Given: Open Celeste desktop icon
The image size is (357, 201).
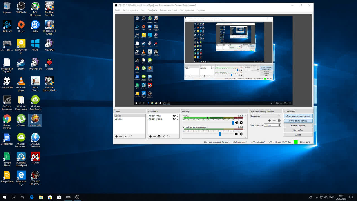Looking at the screenshot, I should [x=49, y=64].
